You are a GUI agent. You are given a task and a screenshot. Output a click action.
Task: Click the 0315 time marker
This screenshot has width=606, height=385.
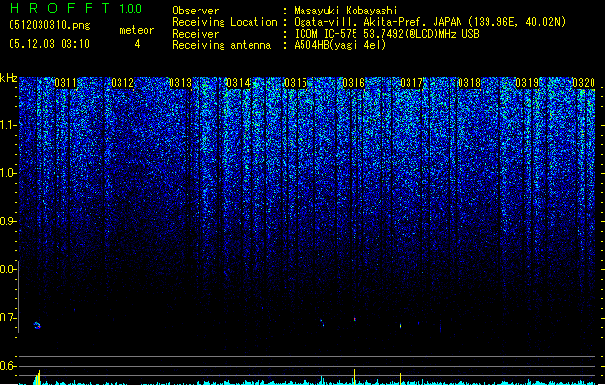click(296, 83)
